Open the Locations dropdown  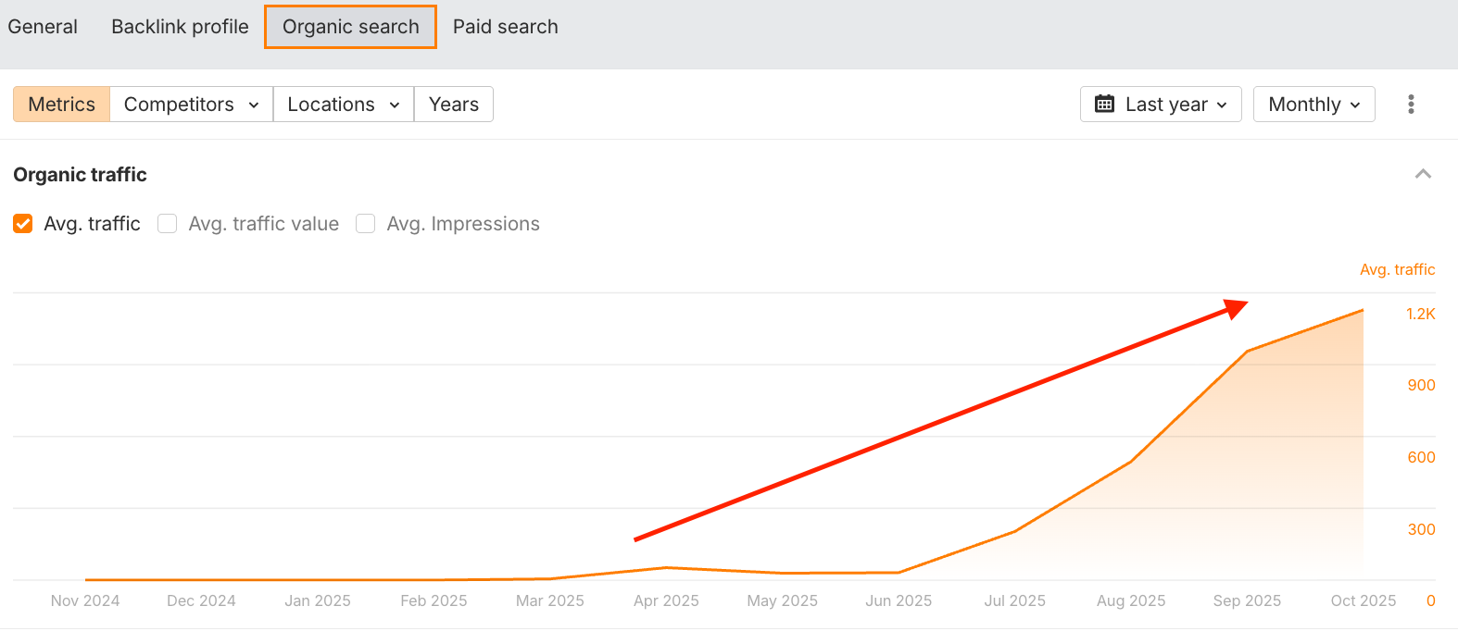343,105
